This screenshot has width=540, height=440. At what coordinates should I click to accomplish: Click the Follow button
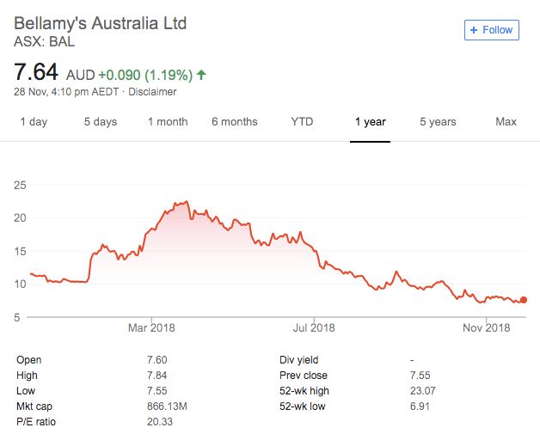(492, 30)
